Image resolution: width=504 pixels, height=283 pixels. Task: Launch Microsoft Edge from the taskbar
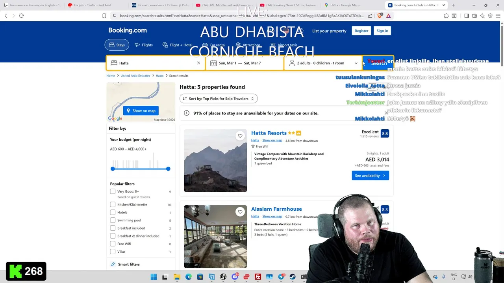pyautogui.click(x=189, y=277)
